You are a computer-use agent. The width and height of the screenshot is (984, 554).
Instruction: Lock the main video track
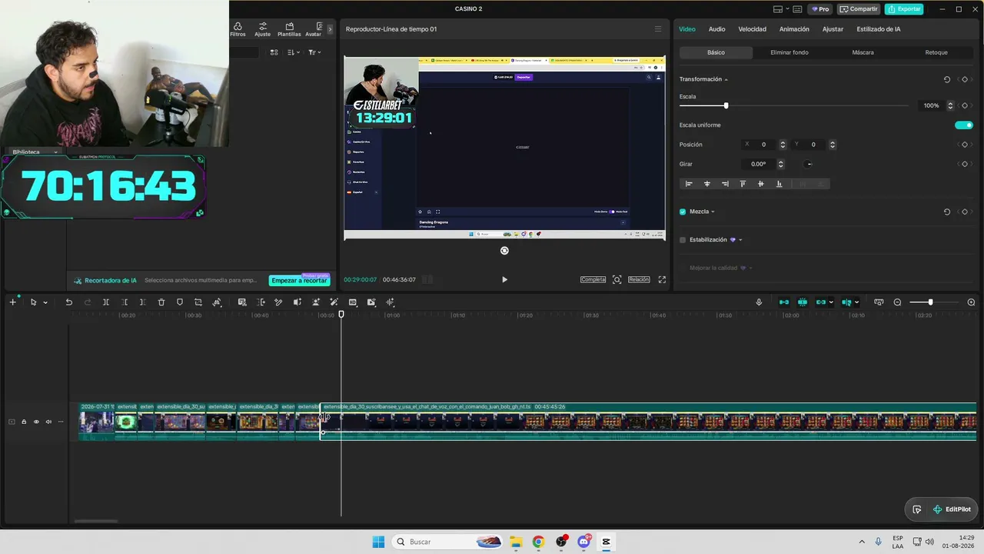pos(24,422)
